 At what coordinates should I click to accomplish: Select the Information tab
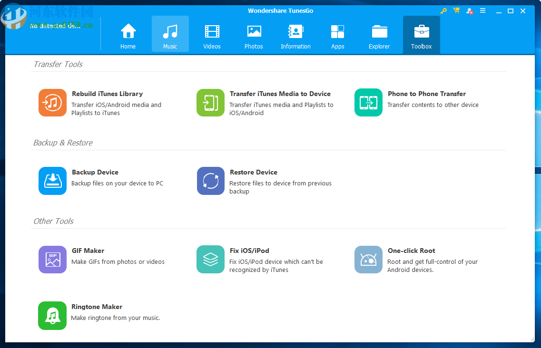tap(295, 36)
